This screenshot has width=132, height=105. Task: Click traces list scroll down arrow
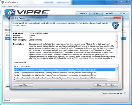pos(117,77)
